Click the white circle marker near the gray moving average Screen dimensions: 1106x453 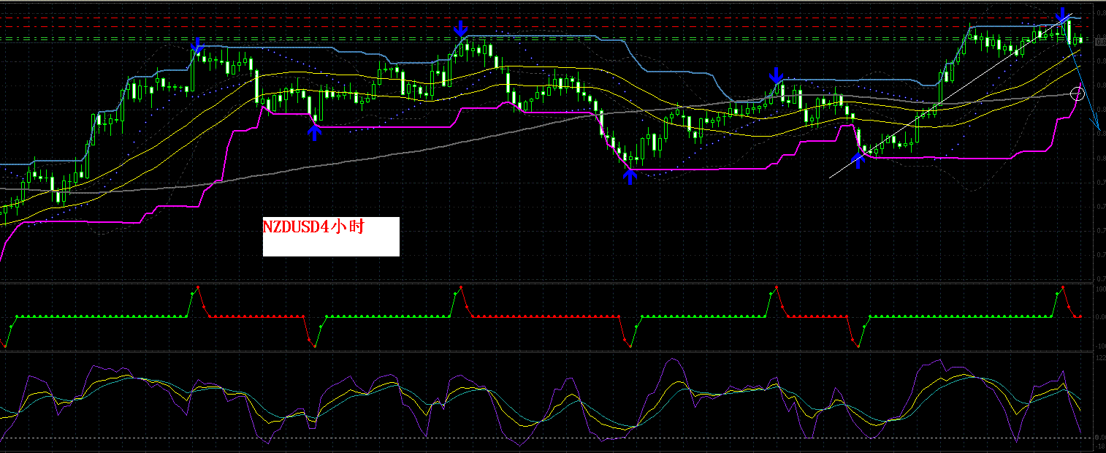pos(1078,93)
